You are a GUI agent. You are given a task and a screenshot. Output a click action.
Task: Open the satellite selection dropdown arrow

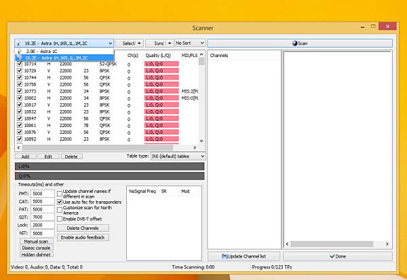111,43
